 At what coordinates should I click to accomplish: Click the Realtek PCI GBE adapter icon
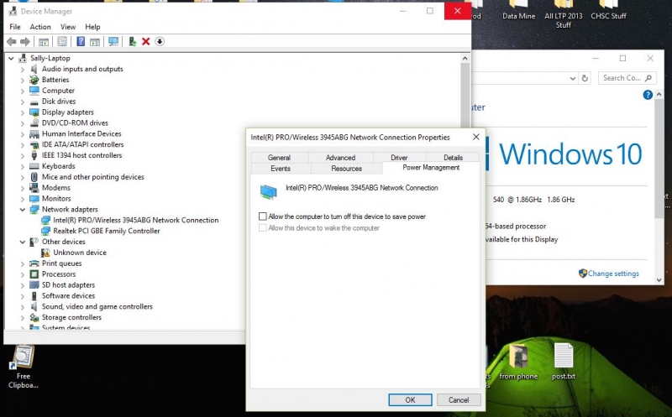pyautogui.click(x=45, y=231)
